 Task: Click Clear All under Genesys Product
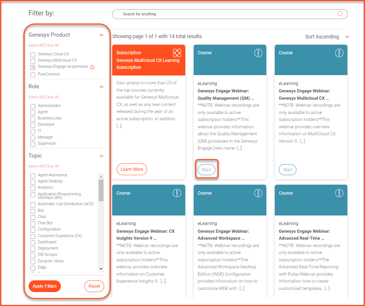coord(52,45)
